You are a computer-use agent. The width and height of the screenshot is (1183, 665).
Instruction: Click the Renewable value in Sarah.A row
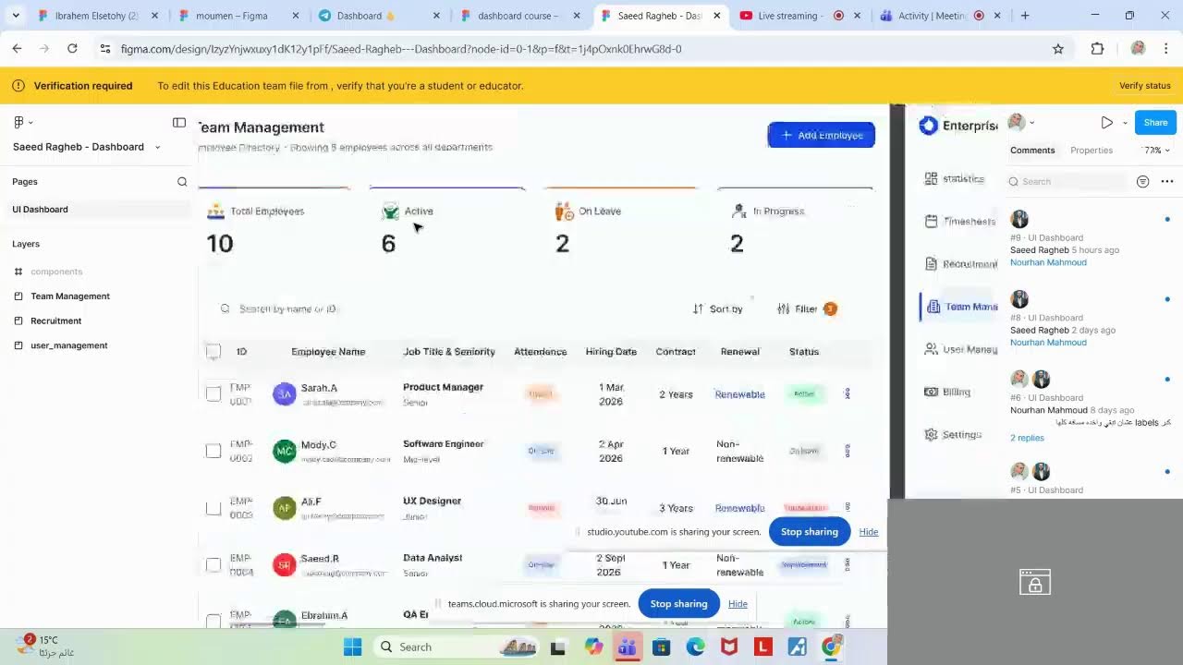[739, 394]
